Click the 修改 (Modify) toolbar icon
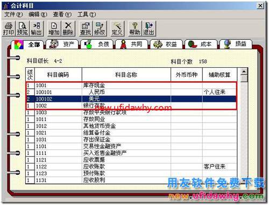The image size is (269, 205). [x=100, y=29]
